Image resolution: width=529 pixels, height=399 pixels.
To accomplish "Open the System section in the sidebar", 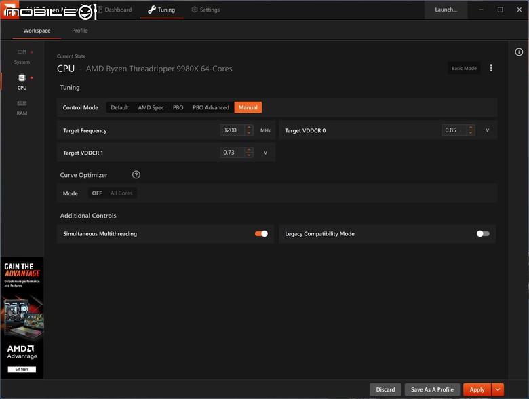I will tap(22, 57).
